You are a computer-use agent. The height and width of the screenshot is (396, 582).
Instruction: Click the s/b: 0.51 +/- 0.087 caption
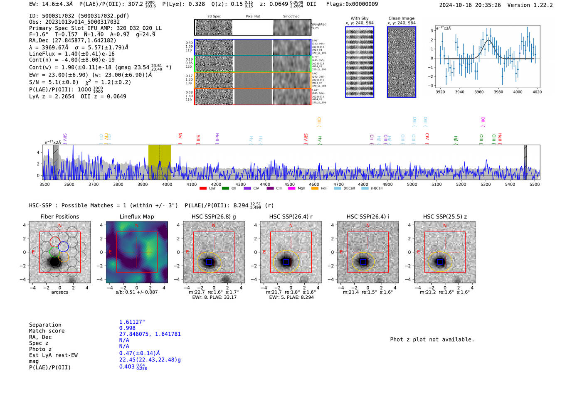(x=137, y=292)
